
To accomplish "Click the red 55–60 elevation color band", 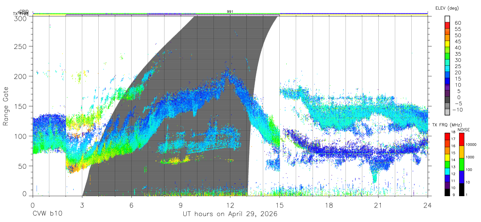I will click(x=447, y=26).
